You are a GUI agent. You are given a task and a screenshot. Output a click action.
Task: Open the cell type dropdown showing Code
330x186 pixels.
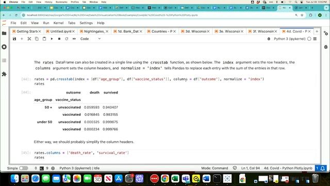91,39
